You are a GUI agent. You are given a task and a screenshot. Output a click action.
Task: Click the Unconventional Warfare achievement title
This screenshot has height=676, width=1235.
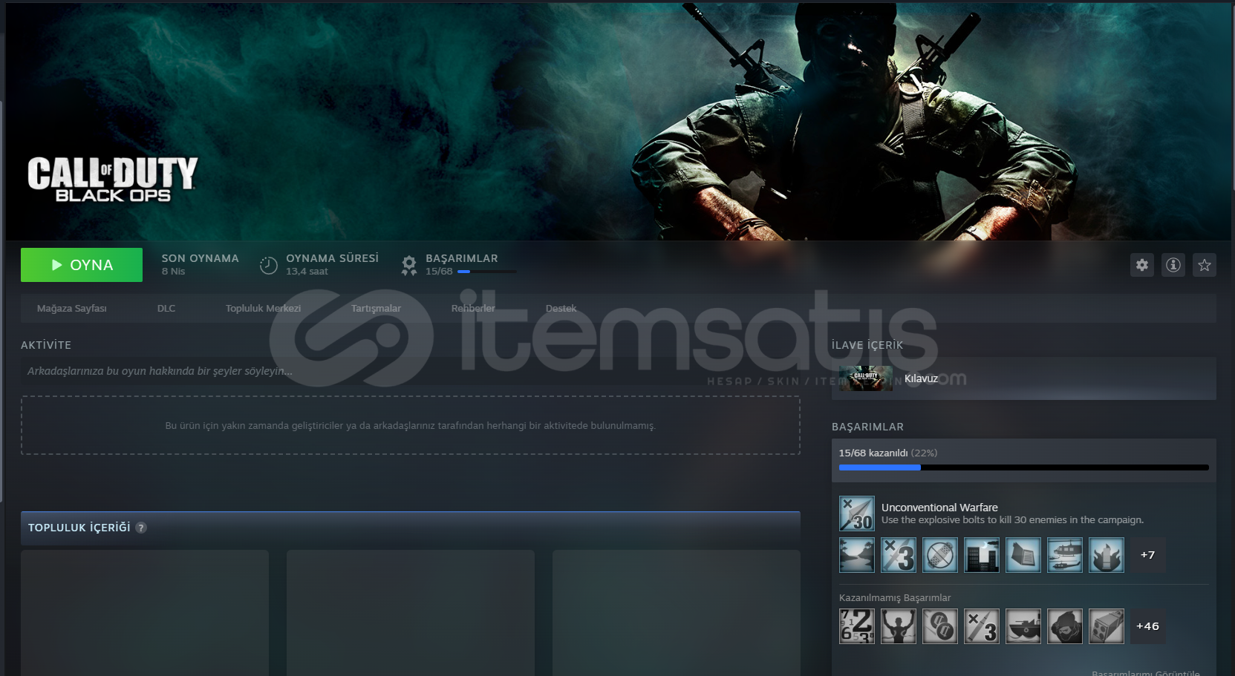click(939, 508)
